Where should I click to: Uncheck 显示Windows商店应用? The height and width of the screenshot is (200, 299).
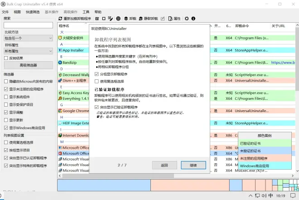[6, 128]
